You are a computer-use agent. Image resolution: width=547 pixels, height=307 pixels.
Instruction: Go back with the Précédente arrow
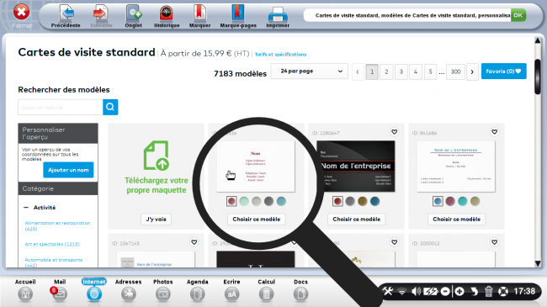66,16
